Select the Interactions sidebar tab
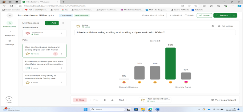 click(x=10, y=25)
